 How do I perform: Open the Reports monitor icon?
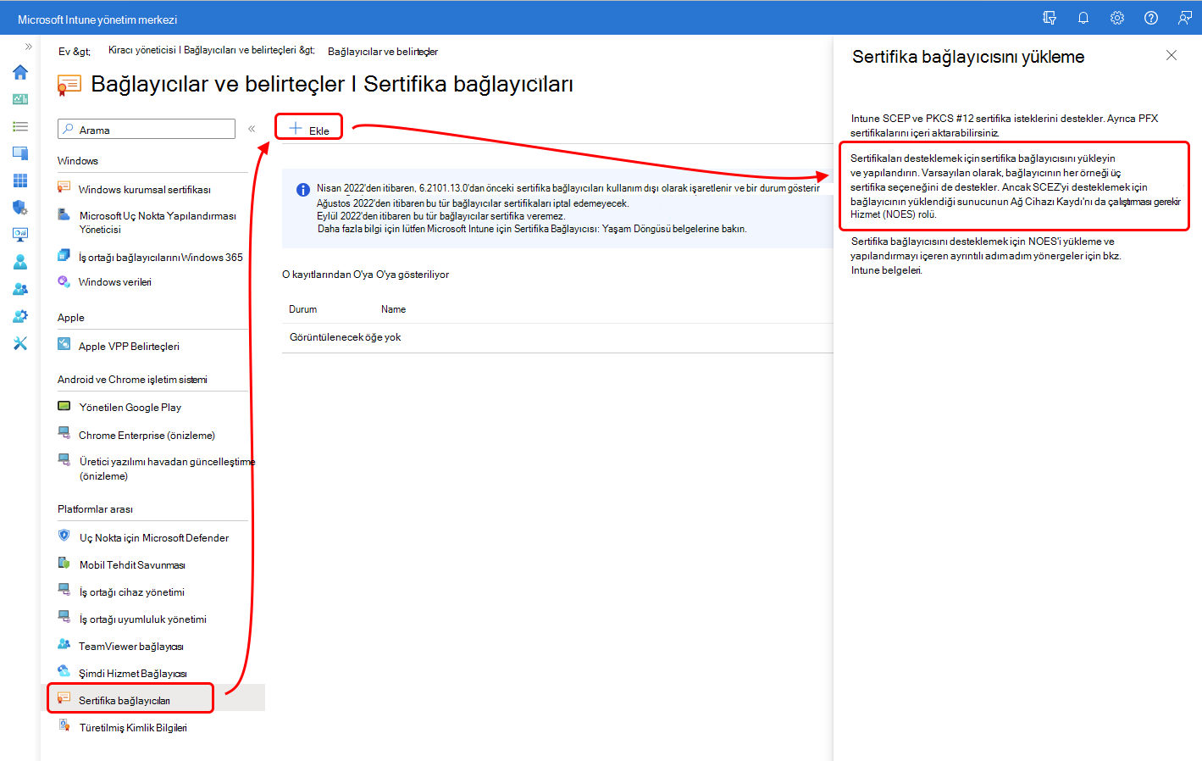click(x=20, y=235)
